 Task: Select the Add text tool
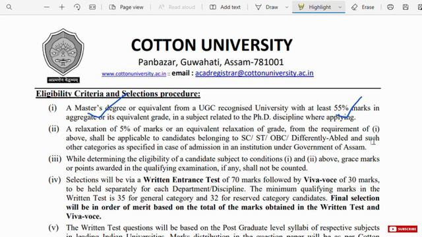[225, 7]
